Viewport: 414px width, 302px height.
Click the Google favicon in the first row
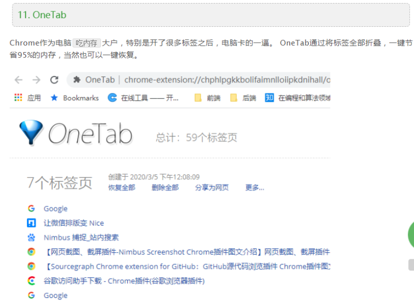pyautogui.click(x=32, y=209)
